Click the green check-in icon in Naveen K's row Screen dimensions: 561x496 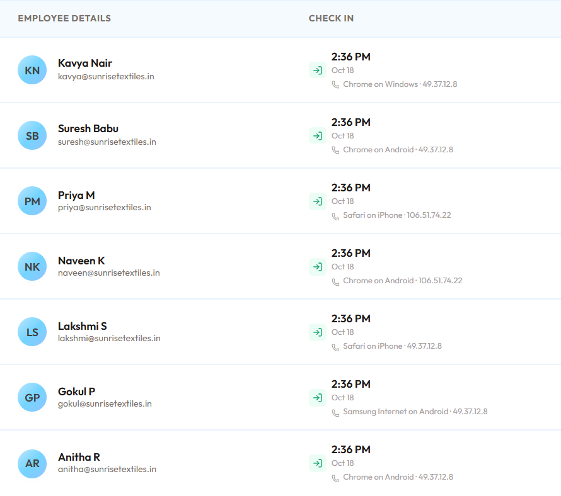coord(317,267)
